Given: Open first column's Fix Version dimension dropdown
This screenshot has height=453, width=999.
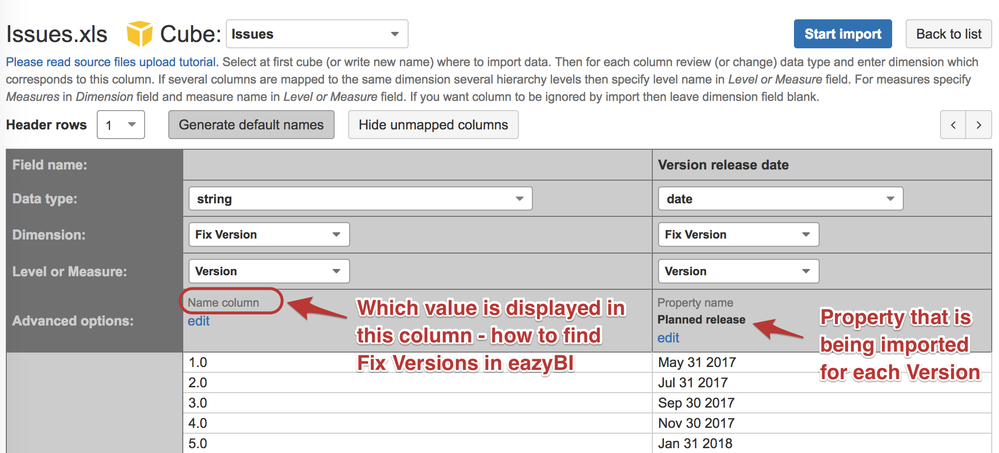Looking at the screenshot, I should (x=269, y=235).
